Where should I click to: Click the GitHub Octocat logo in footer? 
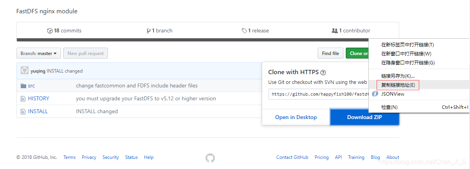tap(210, 158)
